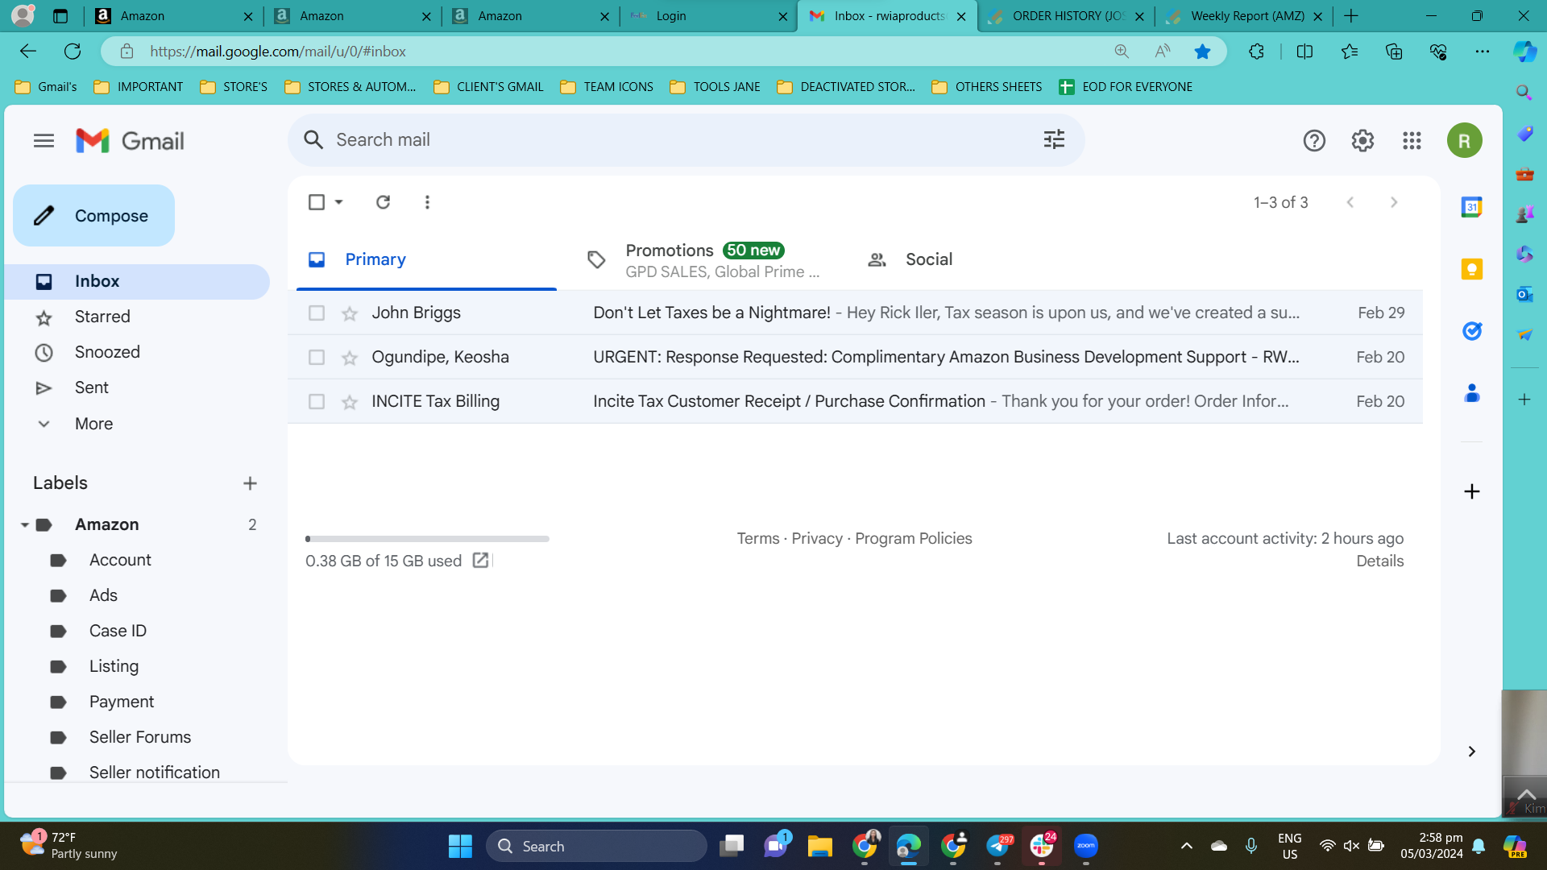Select the INCITE Tax Billing email checkbox
1547x870 pixels.
317,401
